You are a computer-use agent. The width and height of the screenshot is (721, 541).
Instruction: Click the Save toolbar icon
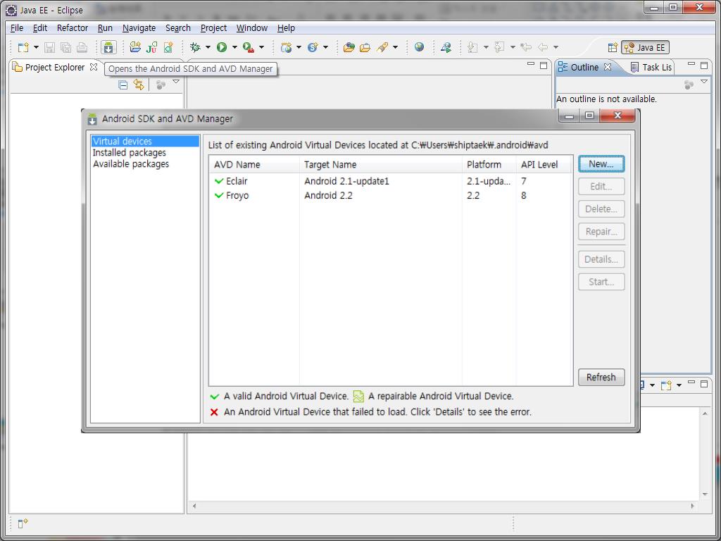point(50,47)
